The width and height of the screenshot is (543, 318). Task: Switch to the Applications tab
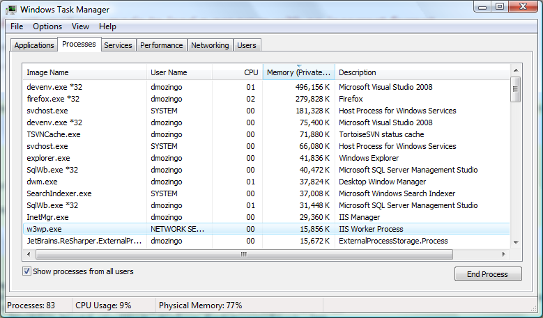pyautogui.click(x=34, y=45)
